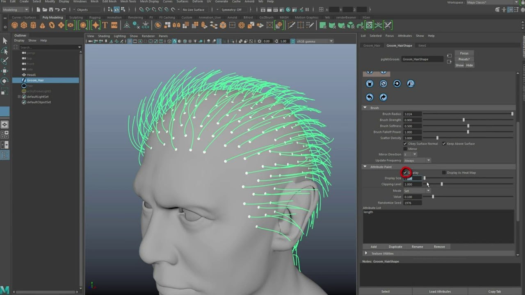Click the Duplicate attribute button
The height and width of the screenshot is (295, 525).
click(x=395, y=247)
